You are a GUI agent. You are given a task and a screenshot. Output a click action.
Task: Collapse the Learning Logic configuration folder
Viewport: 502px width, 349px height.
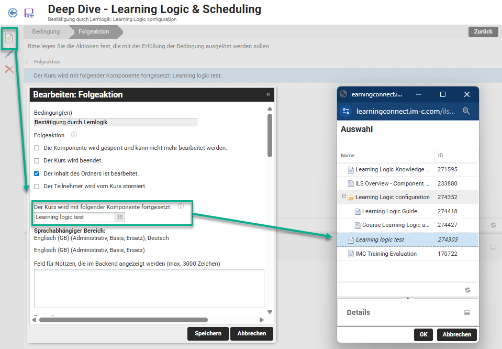[344, 197]
